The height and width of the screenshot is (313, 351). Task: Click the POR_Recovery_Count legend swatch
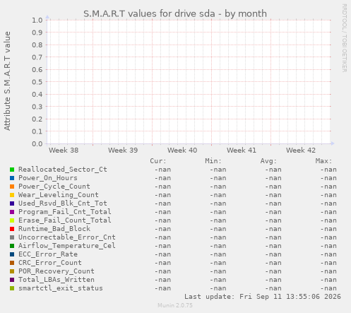(x=12, y=271)
